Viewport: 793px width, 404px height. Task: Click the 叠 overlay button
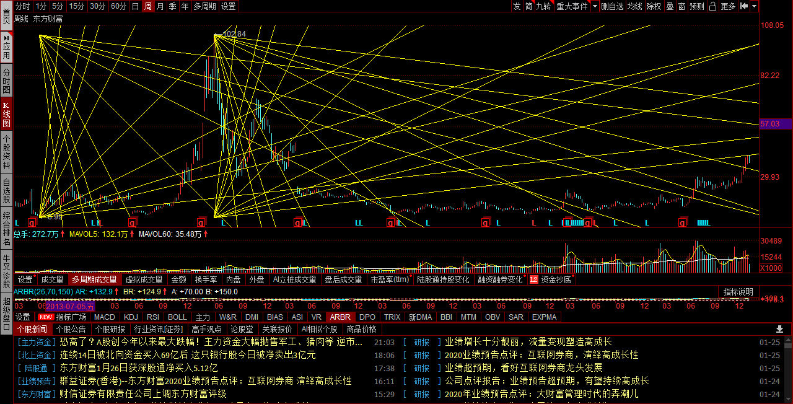(x=670, y=6)
